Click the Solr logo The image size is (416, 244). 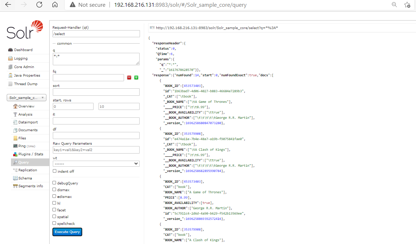[x=25, y=29]
